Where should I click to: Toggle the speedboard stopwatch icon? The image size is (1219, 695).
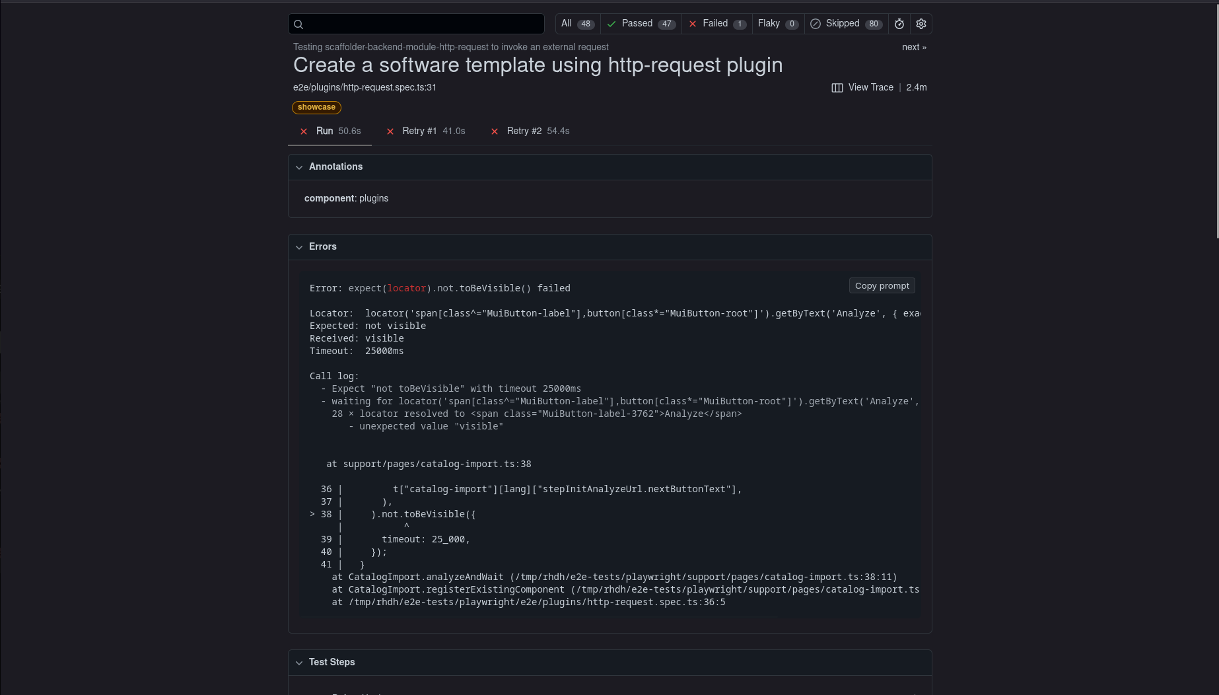pyautogui.click(x=899, y=24)
